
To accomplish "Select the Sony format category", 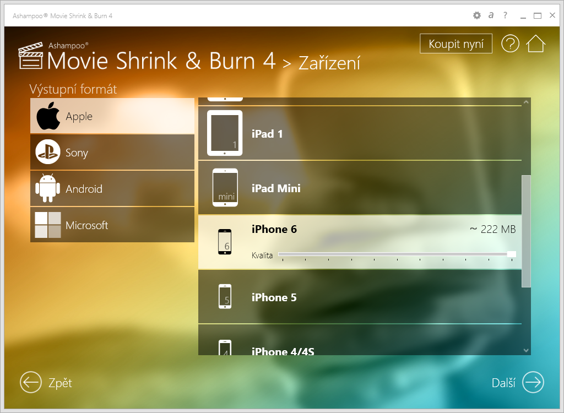I will pos(112,152).
